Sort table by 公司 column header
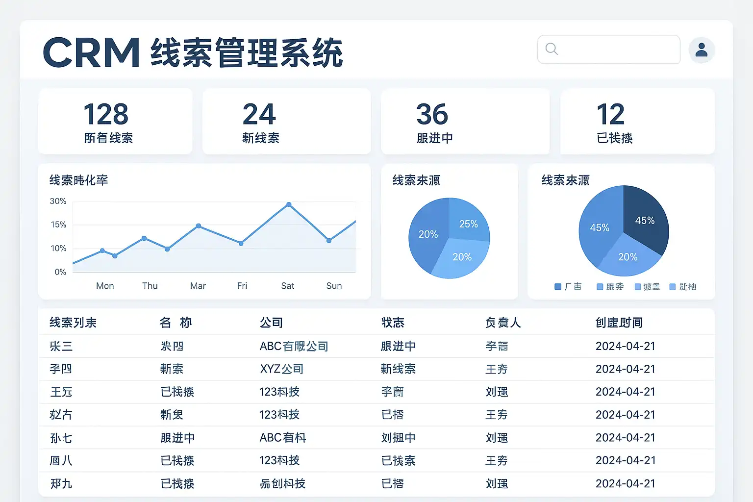Viewport: 753px width, 502px height. (x=271, y=323)
